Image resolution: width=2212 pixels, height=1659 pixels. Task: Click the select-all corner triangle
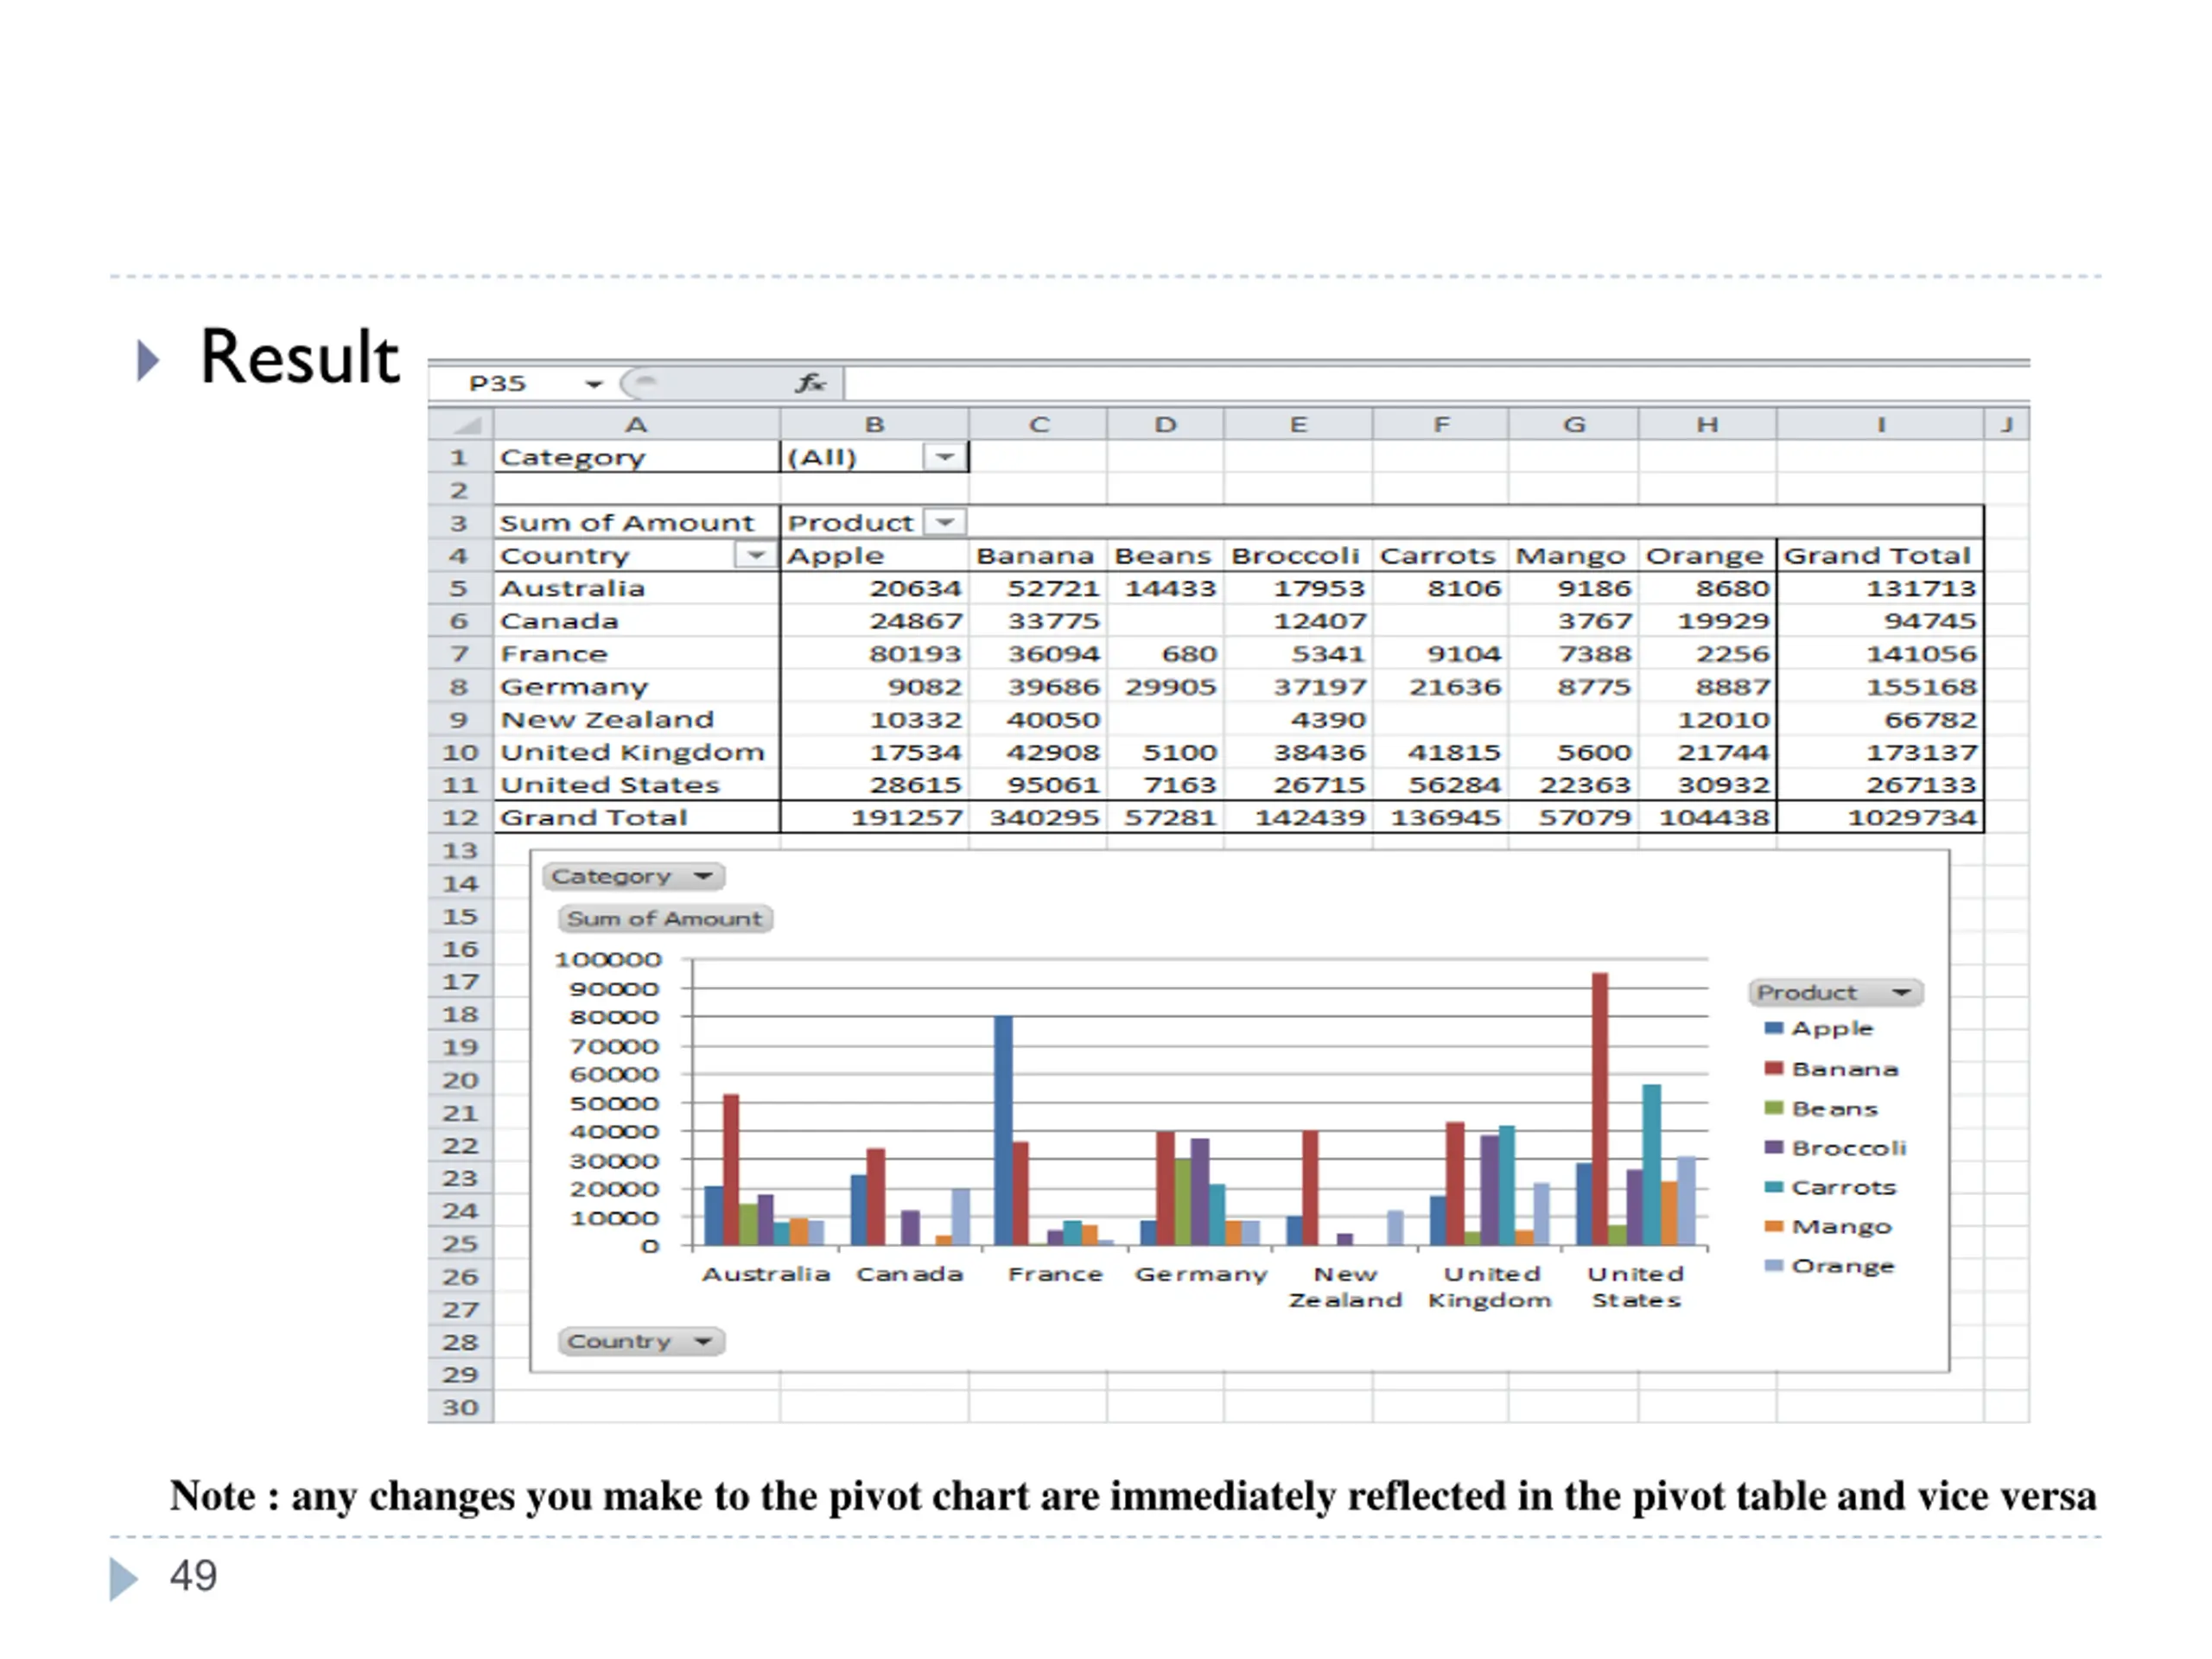(462, 425)
